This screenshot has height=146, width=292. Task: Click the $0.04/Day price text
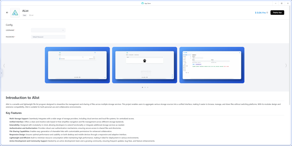coord(260,13)
